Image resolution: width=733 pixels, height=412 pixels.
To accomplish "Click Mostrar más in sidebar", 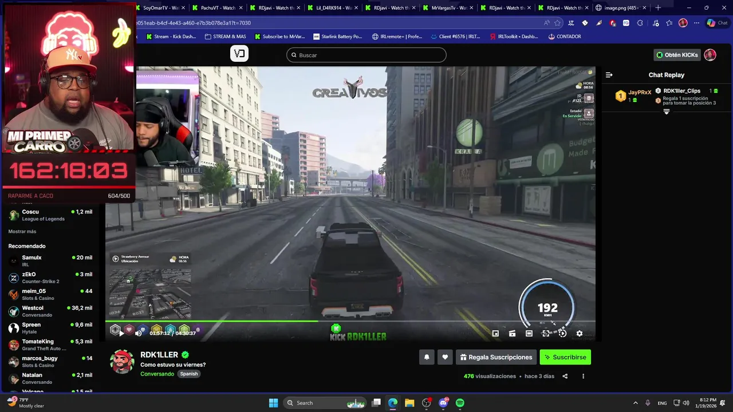I will pos(22,231).
